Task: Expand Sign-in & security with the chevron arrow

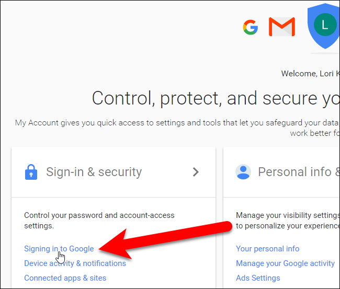Action: (x=196, y=172)
